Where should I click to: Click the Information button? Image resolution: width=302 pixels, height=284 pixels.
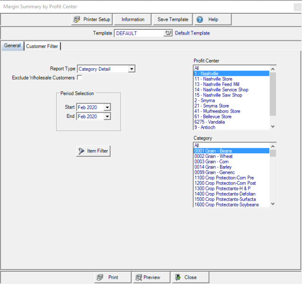tap(133, 19)
